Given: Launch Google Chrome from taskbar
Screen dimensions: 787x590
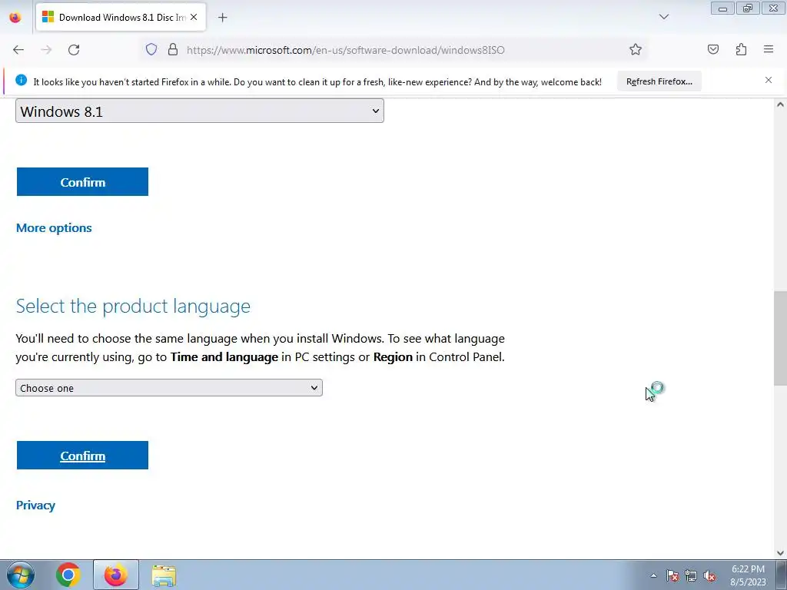Looking at the screenshot, I should pos(68,575).
